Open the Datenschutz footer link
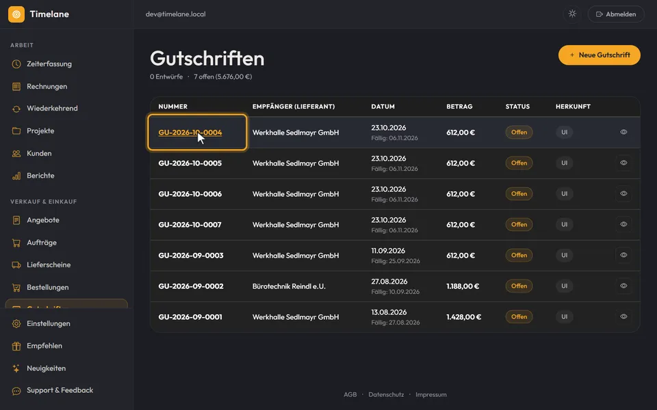 [x=386, y=394]
